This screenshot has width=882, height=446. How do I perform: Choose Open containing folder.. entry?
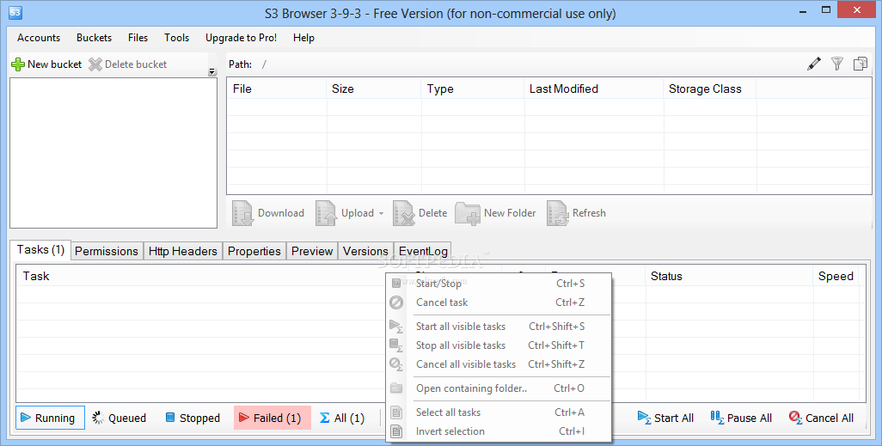pyautogui.click(x=499, y=388)
